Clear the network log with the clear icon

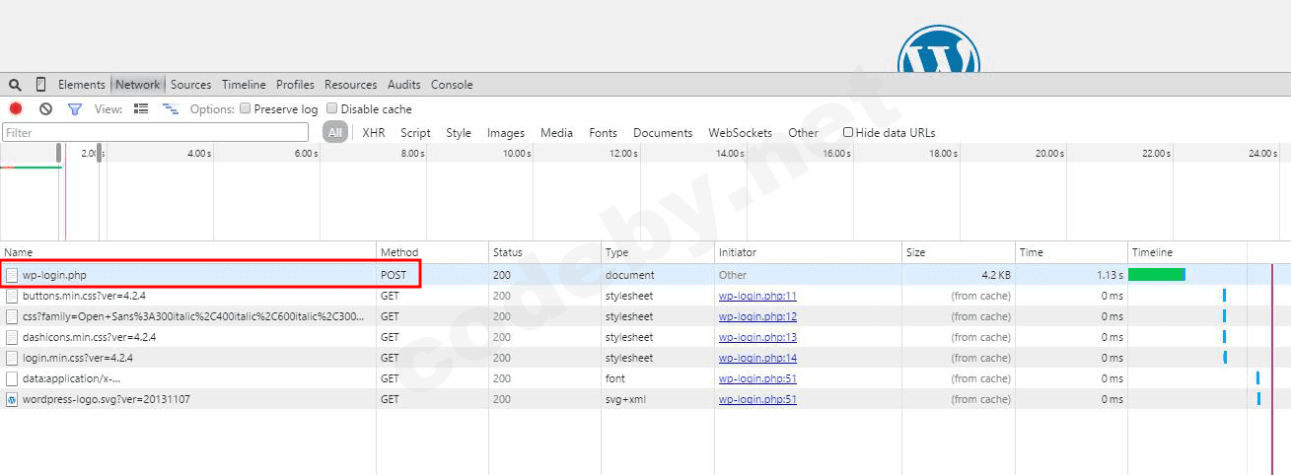pyautogui.click(x=45, y=109)
